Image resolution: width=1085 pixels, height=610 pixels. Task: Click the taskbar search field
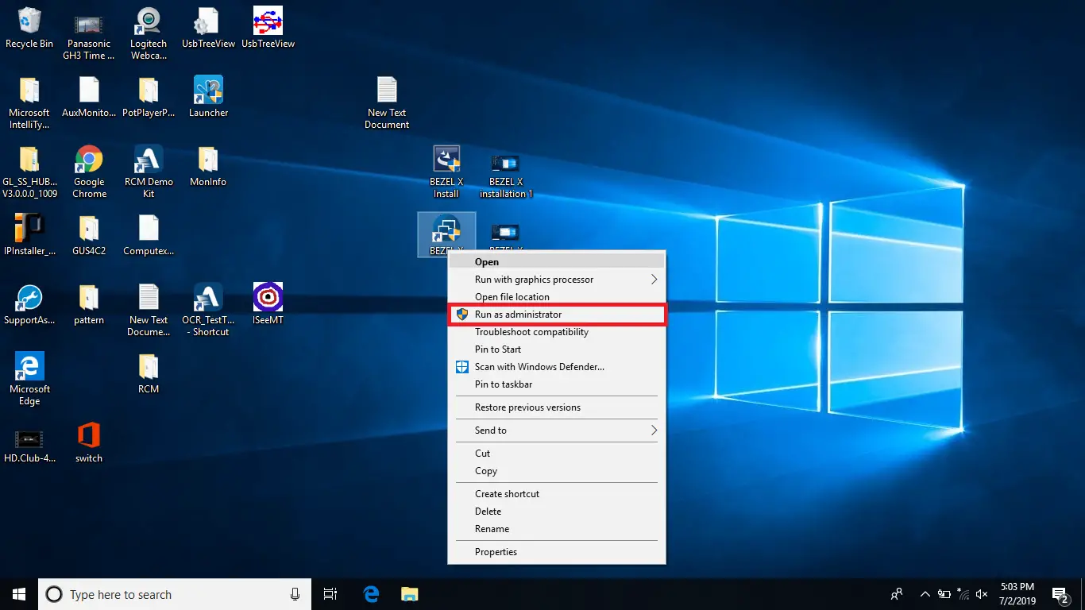pos(159,594)
